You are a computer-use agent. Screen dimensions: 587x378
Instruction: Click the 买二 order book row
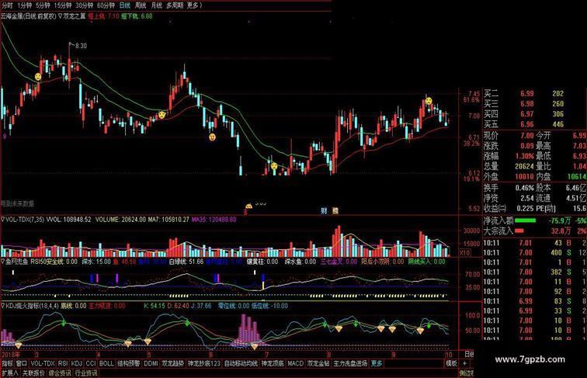pyautogui.click(x=534, y=94)
